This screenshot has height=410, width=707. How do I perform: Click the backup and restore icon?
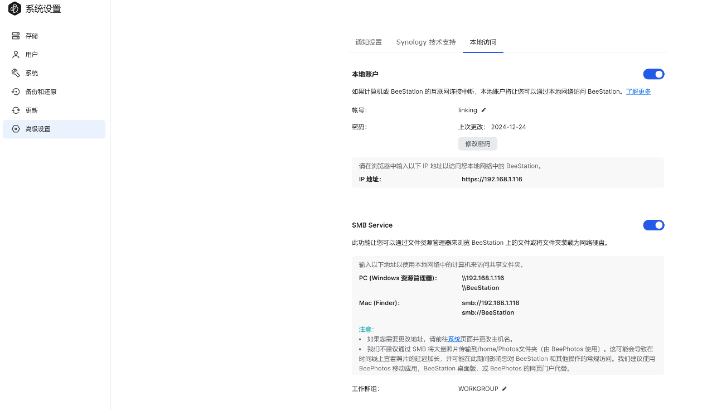[x=16, y=91]
